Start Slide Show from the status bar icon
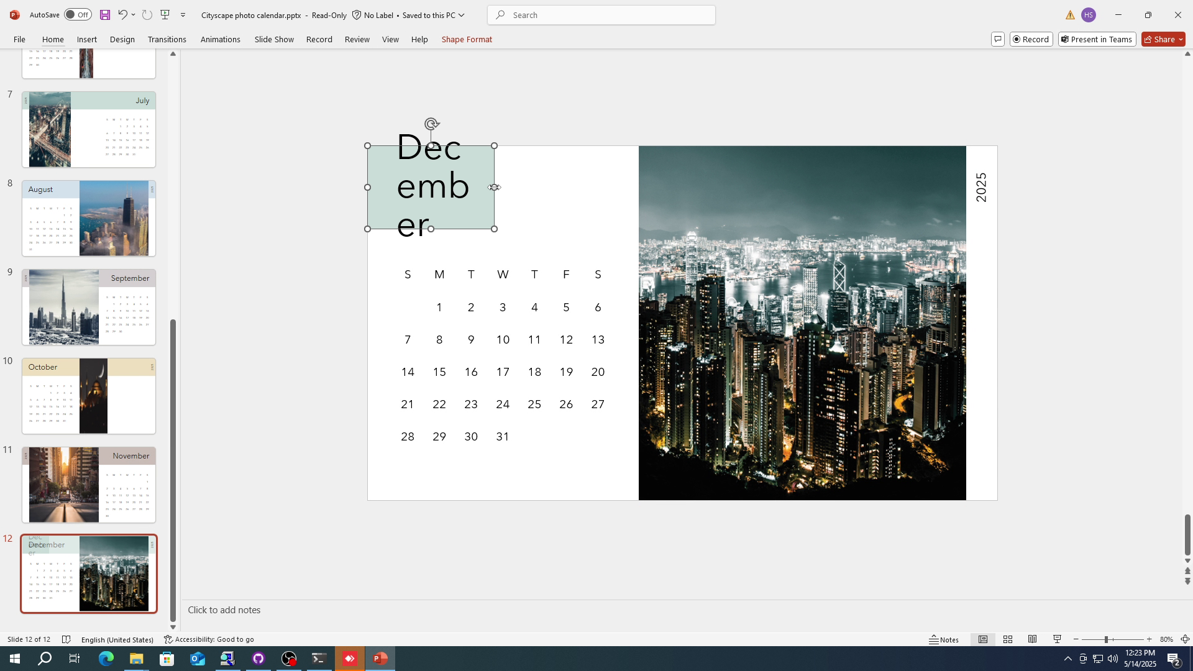This screenshot has width=1193, height=671. [x=1057, y=639]
